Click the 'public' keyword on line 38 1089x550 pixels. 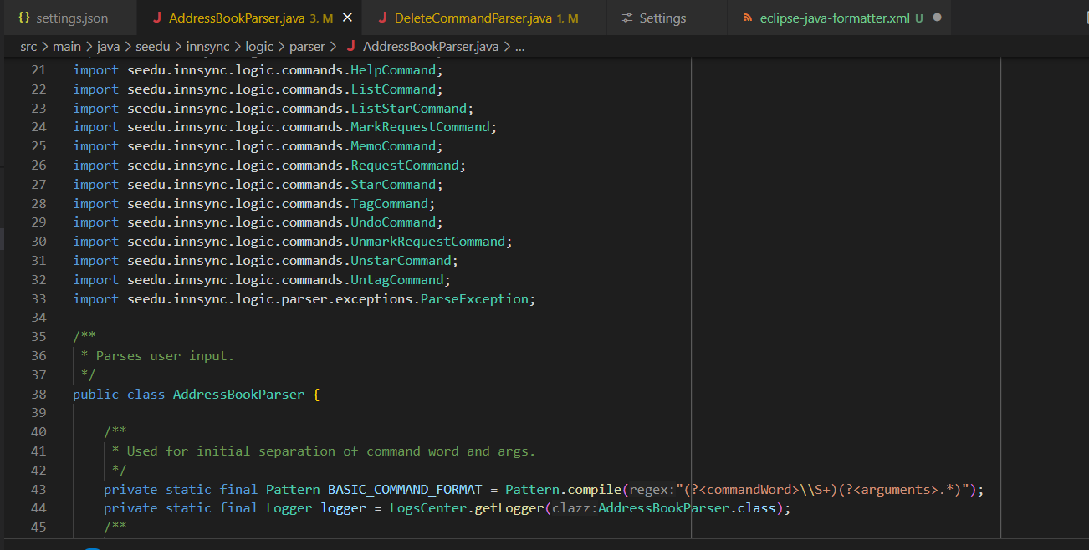point(96,394)
